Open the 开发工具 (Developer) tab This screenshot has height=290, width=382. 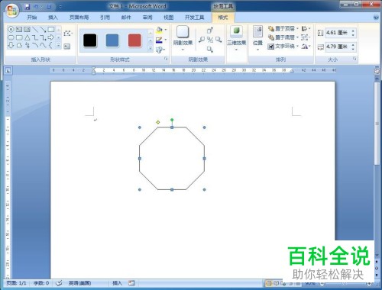click(x=195, y=18)
